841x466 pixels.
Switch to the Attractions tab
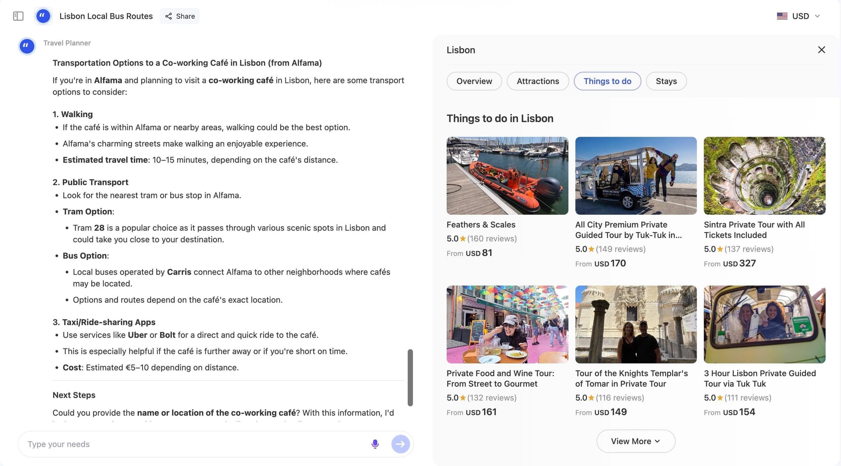tap(537, 81)
